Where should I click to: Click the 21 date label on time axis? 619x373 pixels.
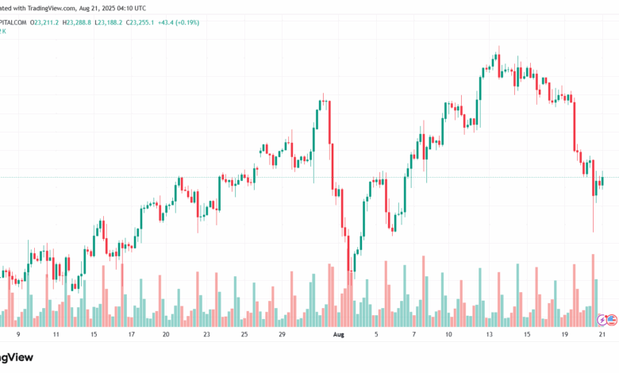(x=602, y=336)
